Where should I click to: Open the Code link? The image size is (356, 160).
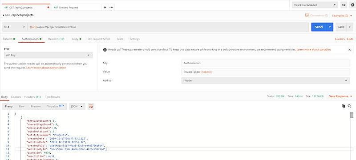click(x=350, y=39)
